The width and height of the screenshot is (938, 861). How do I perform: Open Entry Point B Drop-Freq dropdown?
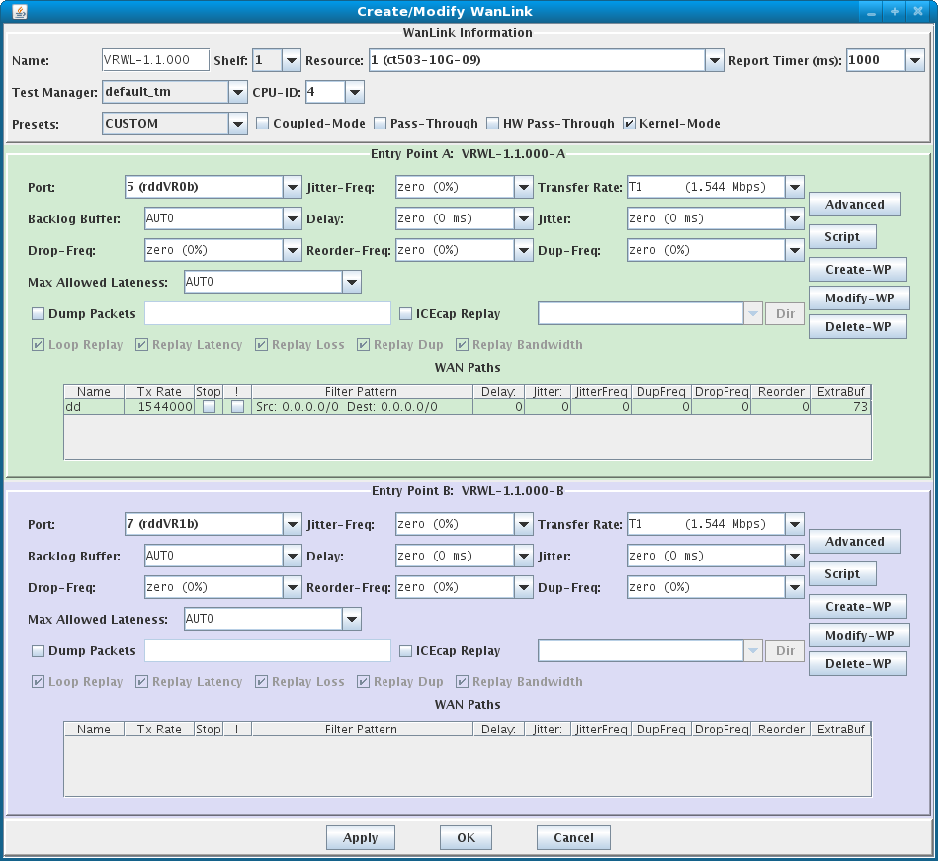(x=292, y=587)
